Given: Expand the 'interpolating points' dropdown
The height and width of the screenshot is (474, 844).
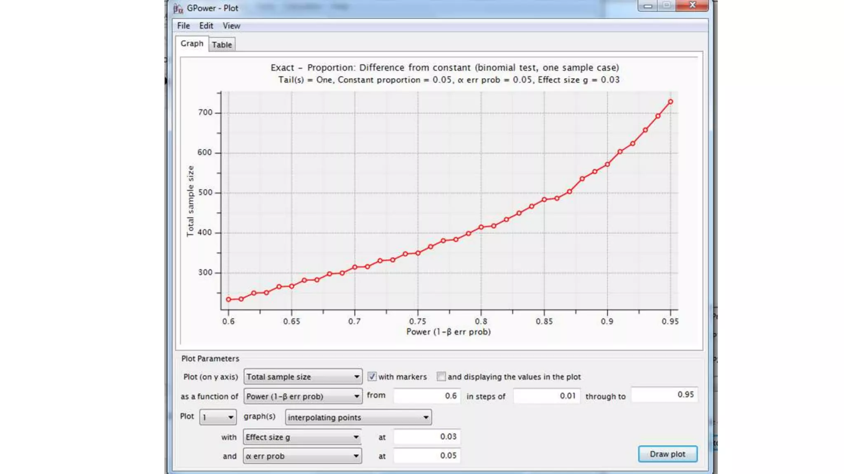Looking at the screenshot, I should click(358, 417).
